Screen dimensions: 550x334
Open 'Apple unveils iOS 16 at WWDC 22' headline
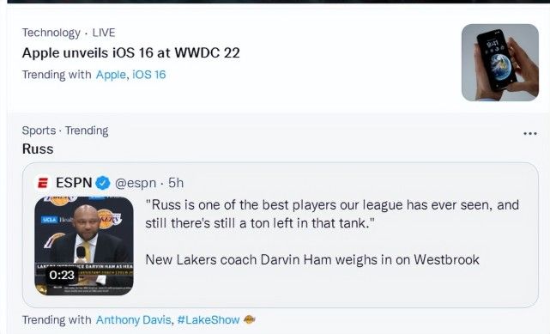pyautogui.click(x=130, y=53)
